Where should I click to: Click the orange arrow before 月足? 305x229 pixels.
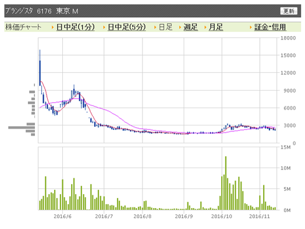tap(205, 27)
